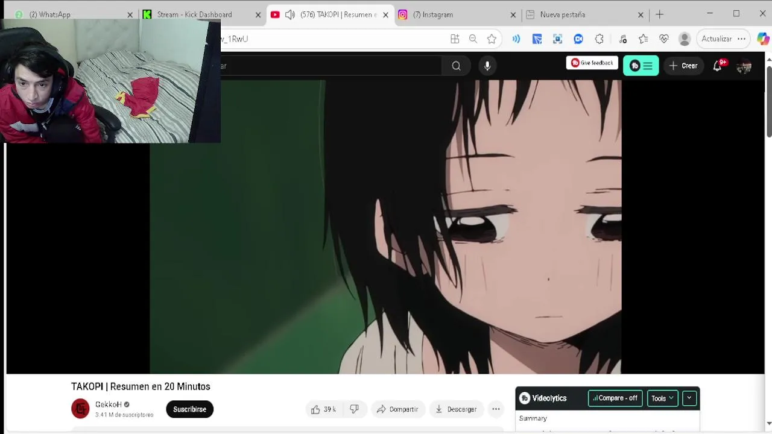
Task: Open the browser apps grid icon in address bar
Action: click(x=455, y=39)
